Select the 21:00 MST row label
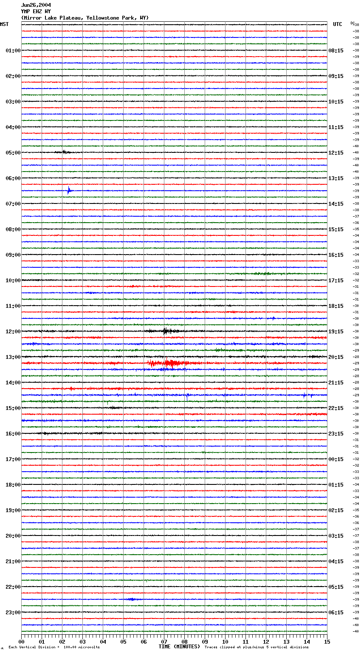Screen dimensions: 361x653 click(13, 561)
